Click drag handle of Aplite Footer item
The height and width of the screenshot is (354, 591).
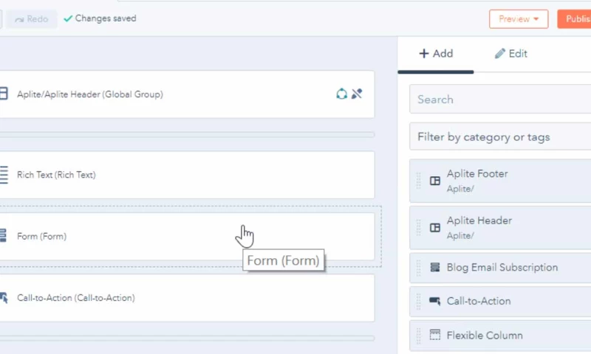pyautogui.click(x=418, y=181)
